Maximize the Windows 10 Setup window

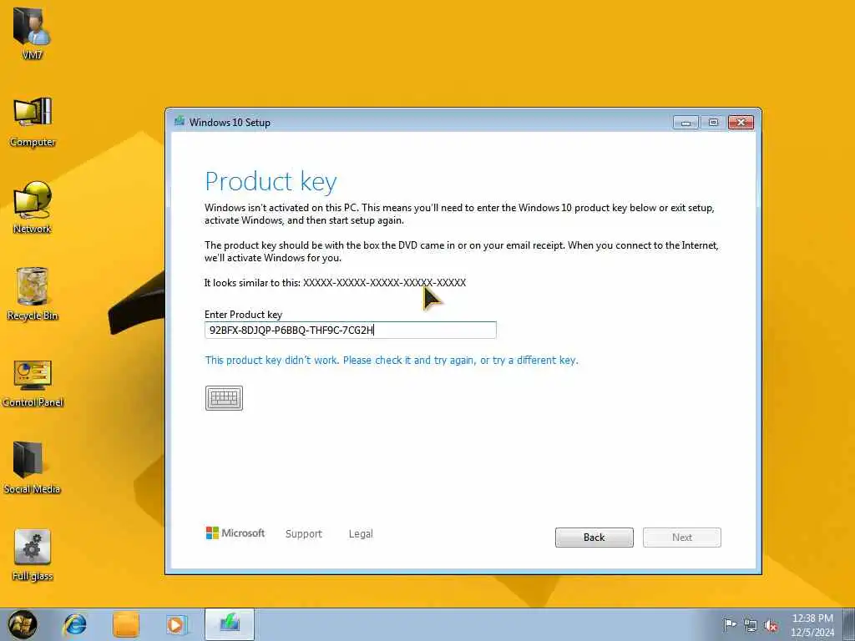pos(713,123)
